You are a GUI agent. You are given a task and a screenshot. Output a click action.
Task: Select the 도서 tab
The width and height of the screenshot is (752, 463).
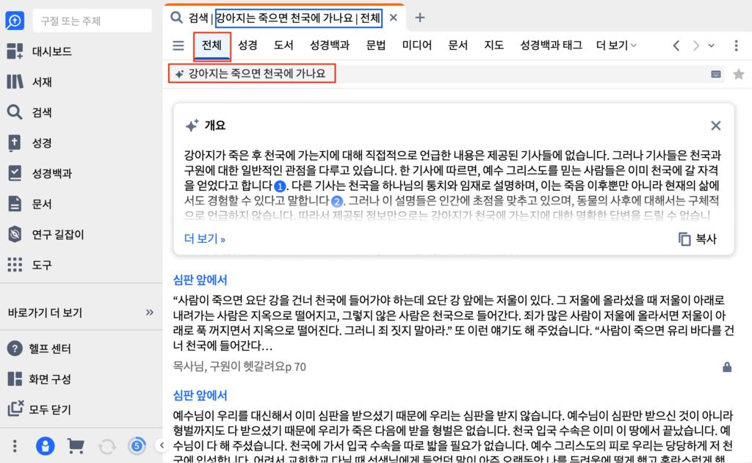click(283, 45)
